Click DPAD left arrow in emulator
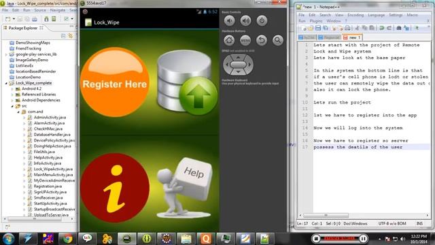Screen dimensions: 435x245 point(227,65)
